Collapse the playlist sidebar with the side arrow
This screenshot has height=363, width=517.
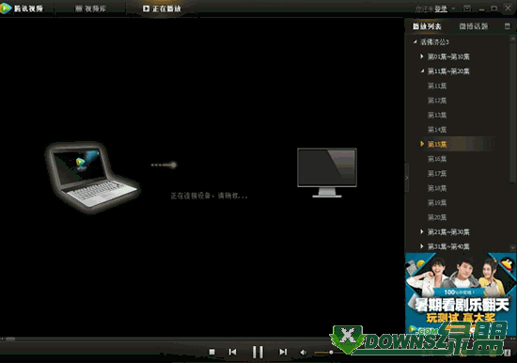(x=407, y=178)
